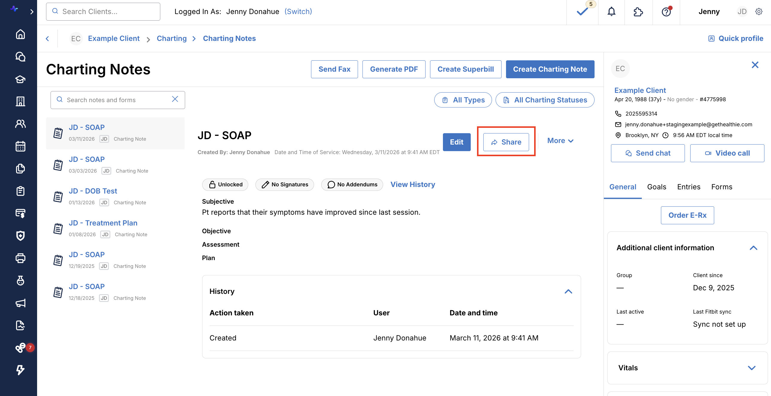Open the integrations puzzle piece icon

click(638, 12)
